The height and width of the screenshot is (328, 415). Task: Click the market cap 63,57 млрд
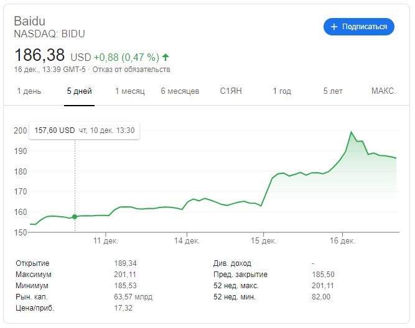point(133,297)
